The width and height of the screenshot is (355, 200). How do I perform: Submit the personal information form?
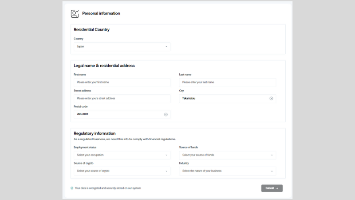click(272, 188)
